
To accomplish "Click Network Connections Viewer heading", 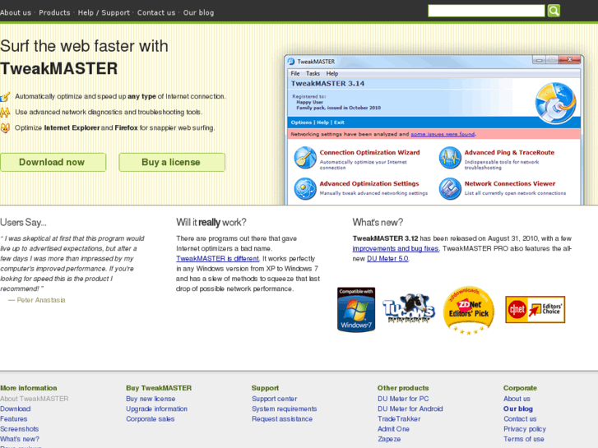I will click(509, 184).
